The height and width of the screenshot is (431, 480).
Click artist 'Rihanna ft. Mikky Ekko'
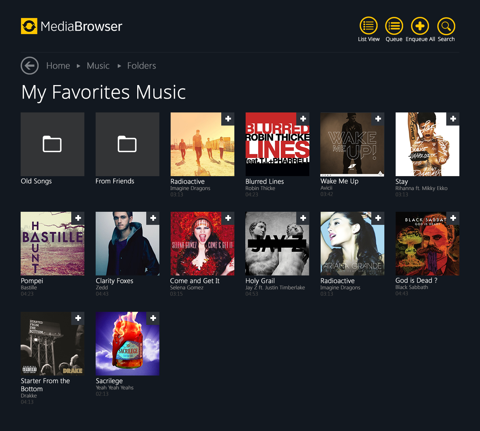coord(421,188)
